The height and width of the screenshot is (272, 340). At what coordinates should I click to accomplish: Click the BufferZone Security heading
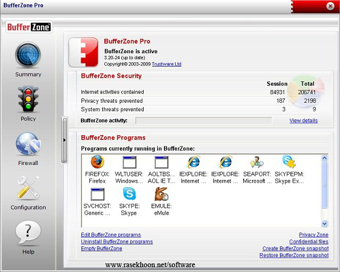tap(111, 76)
